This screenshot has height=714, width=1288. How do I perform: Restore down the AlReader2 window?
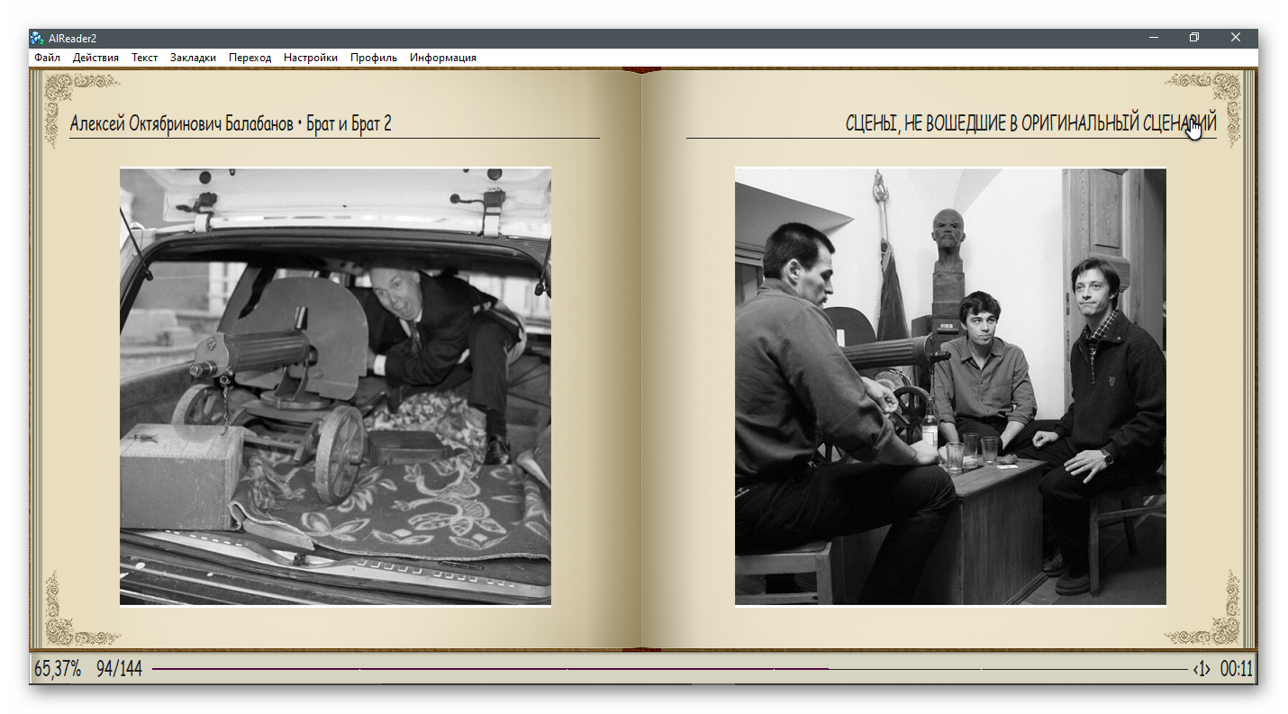pyautogui.click(x=1194, y=38)
